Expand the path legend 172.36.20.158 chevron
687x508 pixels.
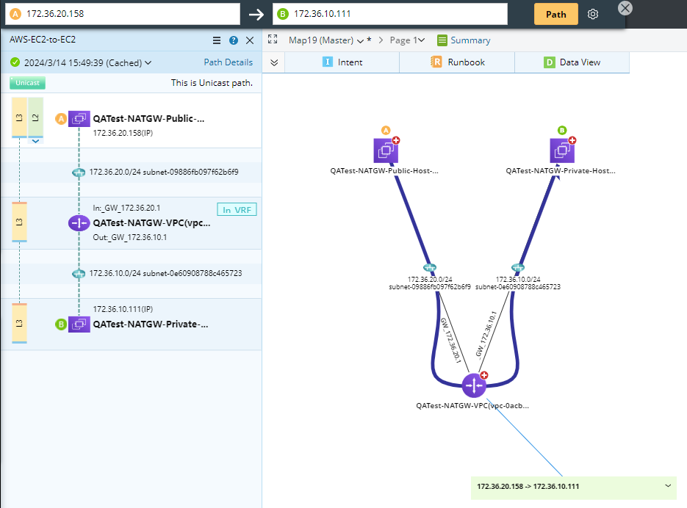click(x=668, y=486)
